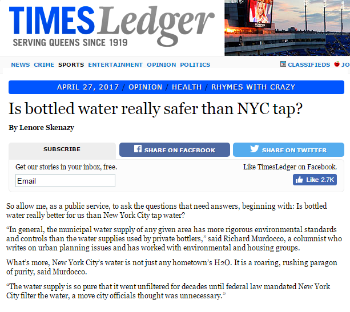Click the TimesLedger logo
Screen dimensions: 350x312
[111, 26]
